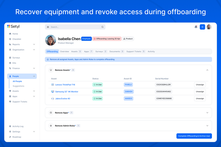Click the Assets monitor icon in sidebar
Image resolution: width=221 pixels, height=147 pixels.
(10, 91)
